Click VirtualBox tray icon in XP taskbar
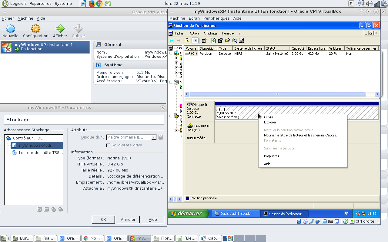388x242 pixels. click(363, 214)
